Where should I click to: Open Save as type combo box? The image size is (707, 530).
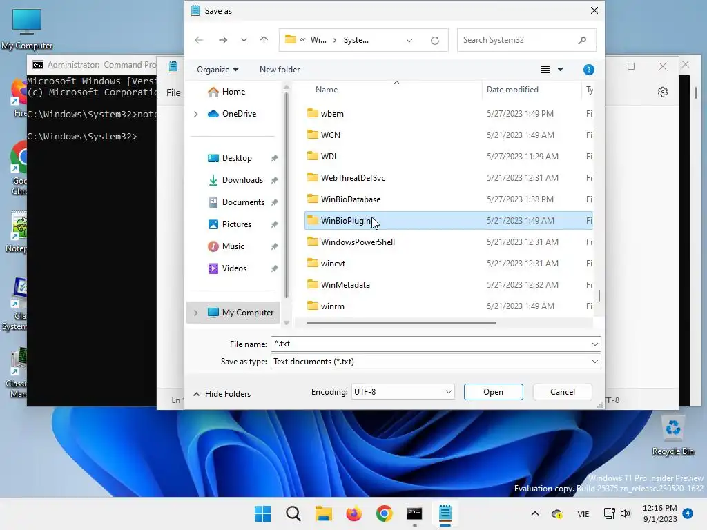pos(436,362)
